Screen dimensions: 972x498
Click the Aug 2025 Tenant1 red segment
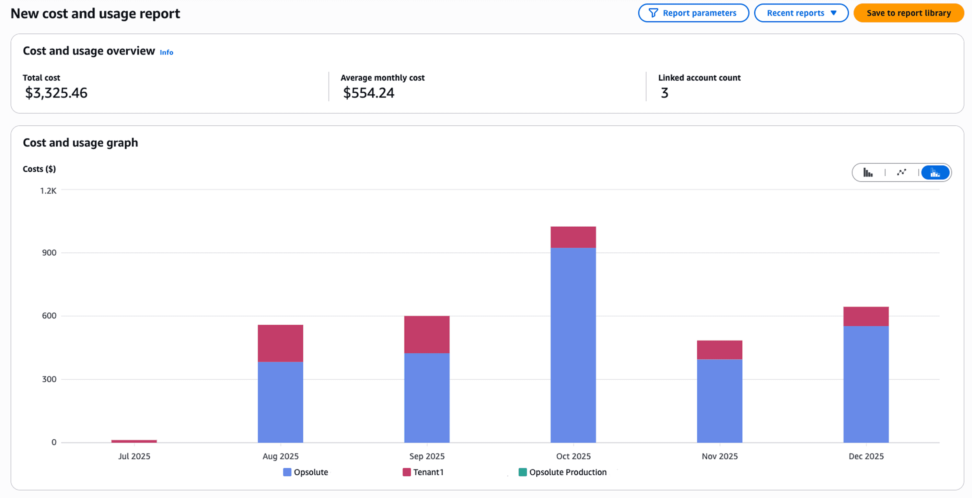click(x=280, y=343)
